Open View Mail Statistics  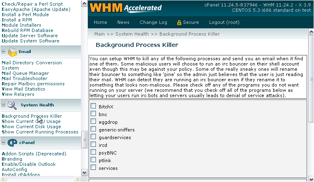[23, 89]
